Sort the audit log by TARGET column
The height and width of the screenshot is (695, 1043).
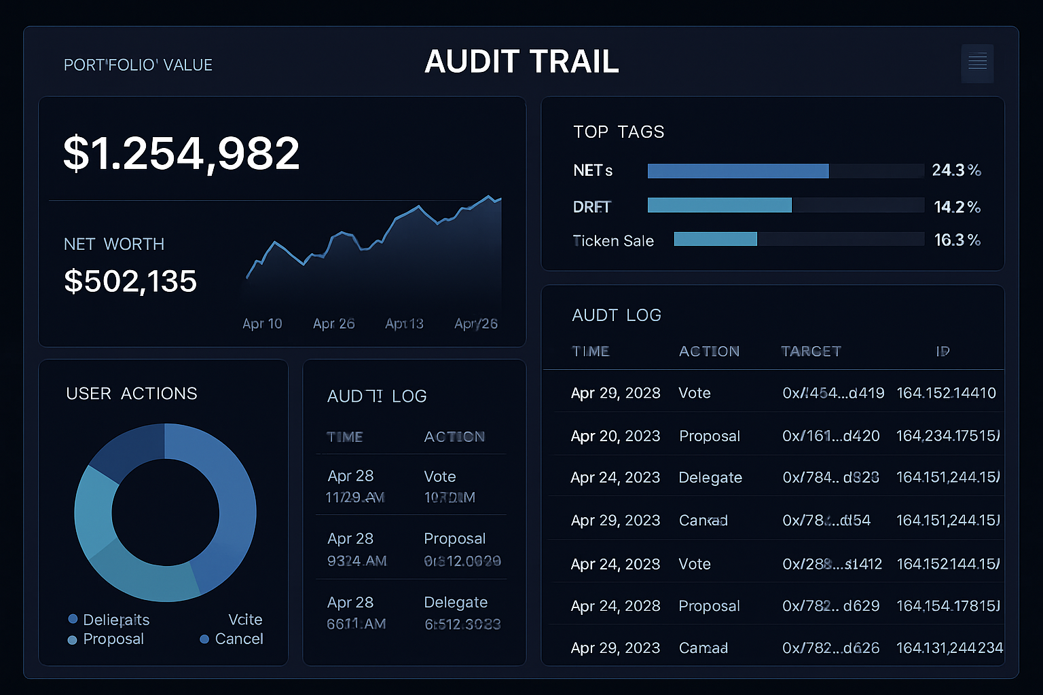811,351
